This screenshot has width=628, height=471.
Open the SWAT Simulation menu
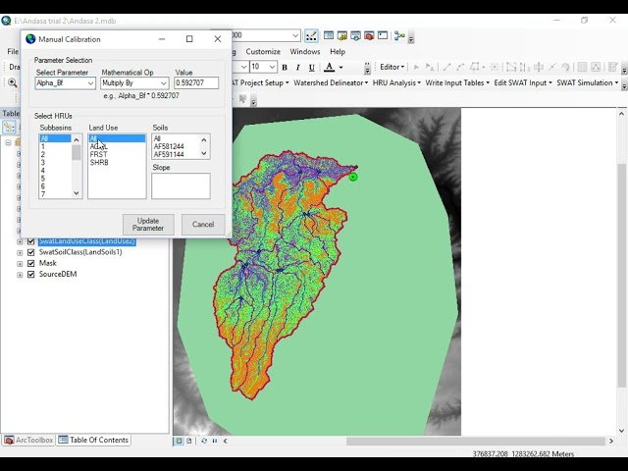pos(588,82)
